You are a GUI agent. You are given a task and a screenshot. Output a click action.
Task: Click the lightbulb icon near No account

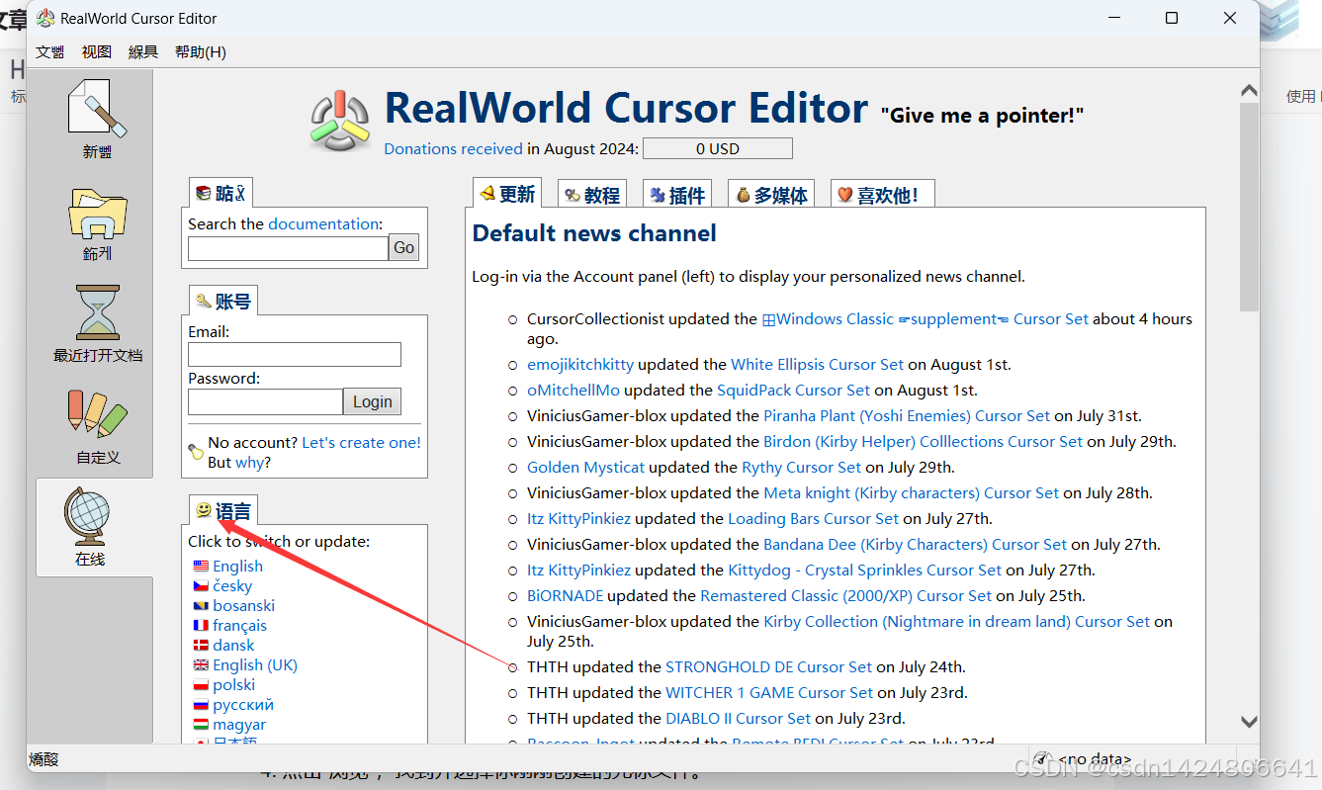coord(196,451)
